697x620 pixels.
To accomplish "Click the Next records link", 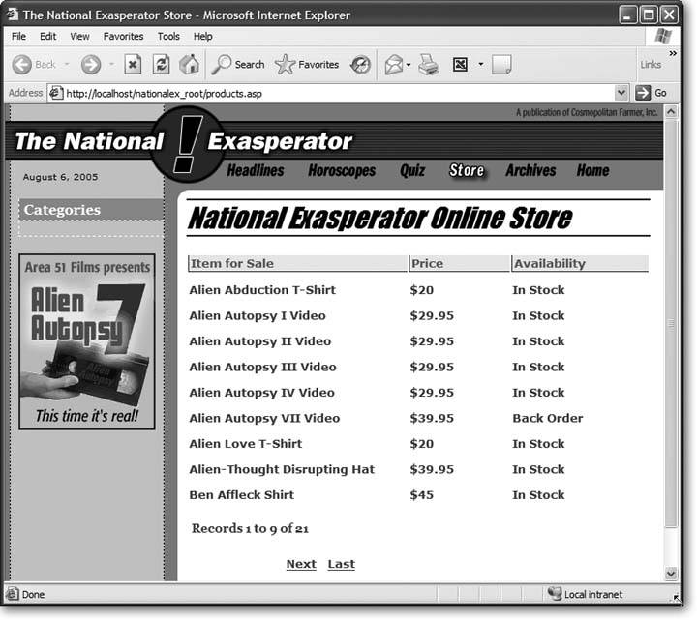I will pyautogui.click(x=301, y=564).
